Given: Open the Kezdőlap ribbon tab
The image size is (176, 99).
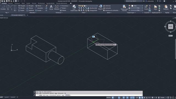Looking at the screenshot, I should pos(4,3).
